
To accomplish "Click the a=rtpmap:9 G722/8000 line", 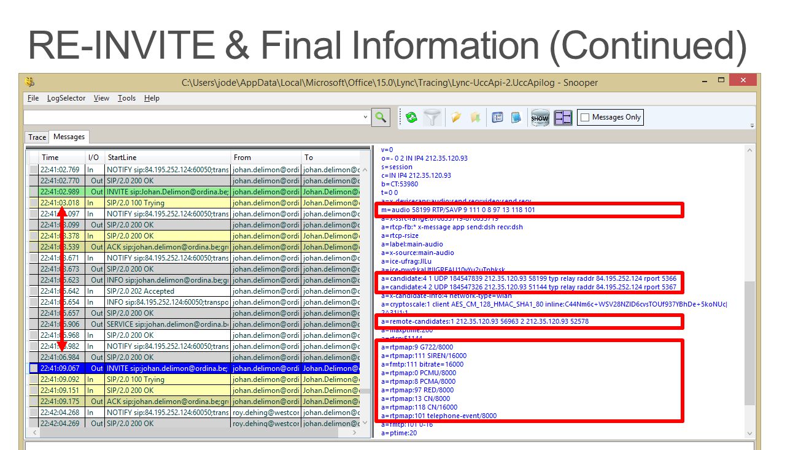I will tap(417, 347).
